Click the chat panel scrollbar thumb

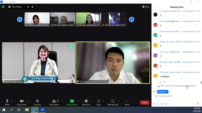click(201, 83)
